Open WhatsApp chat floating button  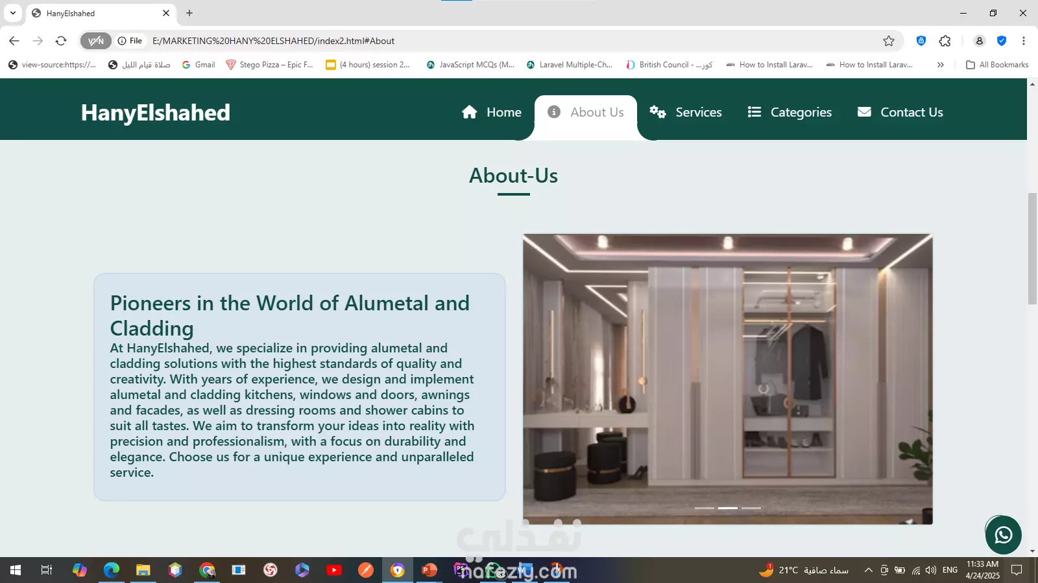[1004, 535]
